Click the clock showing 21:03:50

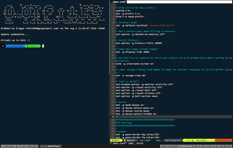pyautogui.click(x=225, y=146)
